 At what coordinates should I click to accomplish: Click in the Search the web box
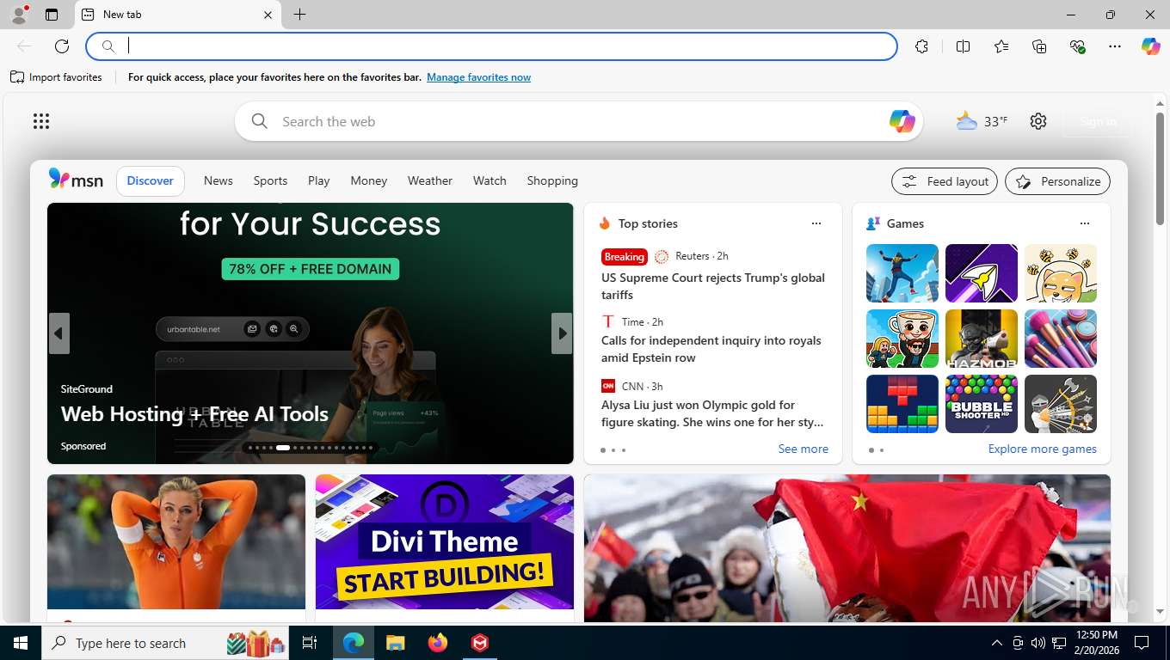click(578, 121)
